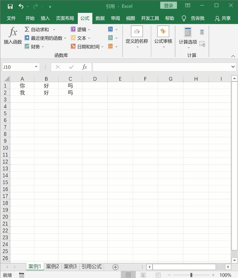Click inside the Name Box showing J10
This screenshot has height=278, width=238.
click(x=18, y=67)
